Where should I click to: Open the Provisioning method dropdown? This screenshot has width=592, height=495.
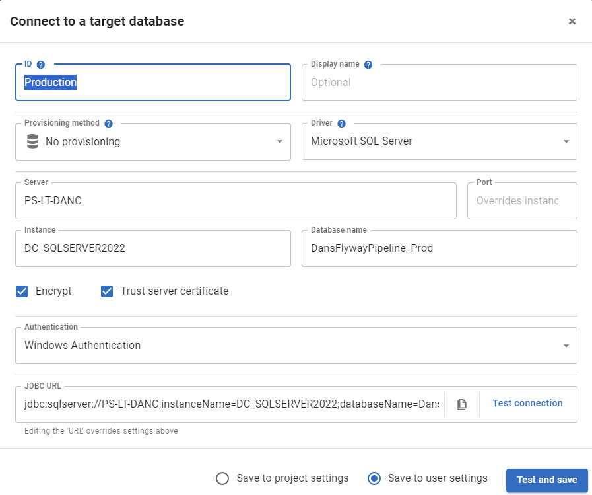pyautogui.click(x=153, y=142)
